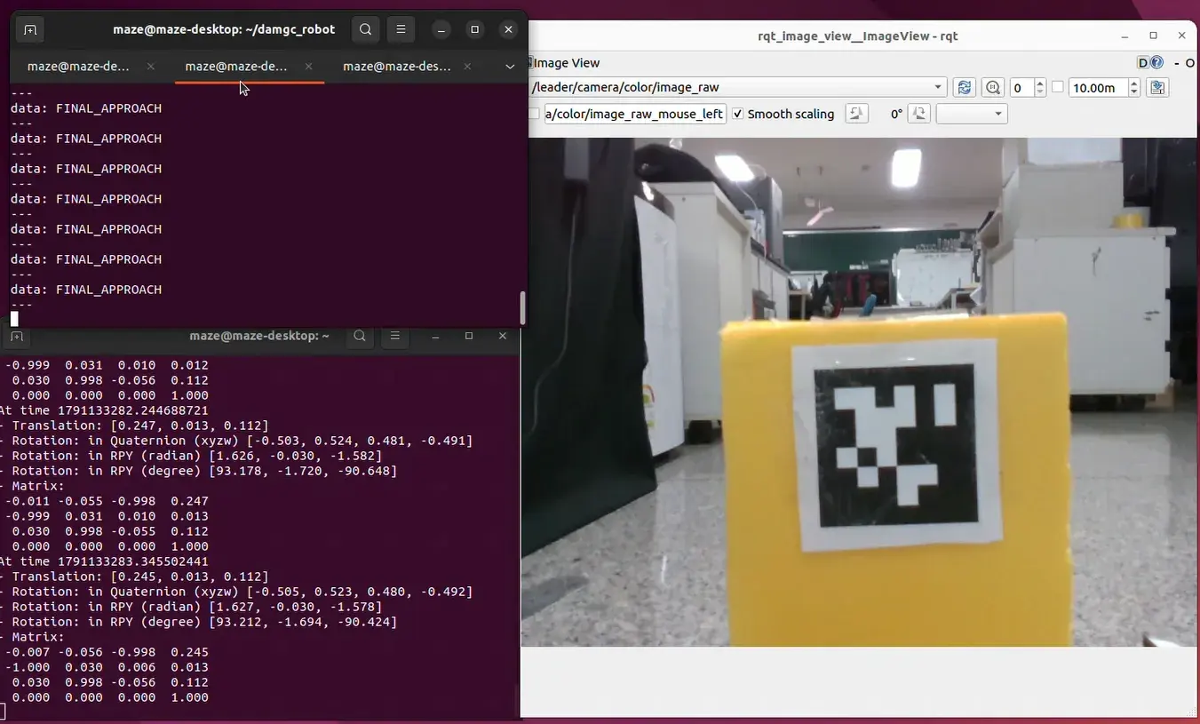Enable the mouse click publishing checkbox
The height and width of the screenshot is (724, 1200).
[534, 114]
